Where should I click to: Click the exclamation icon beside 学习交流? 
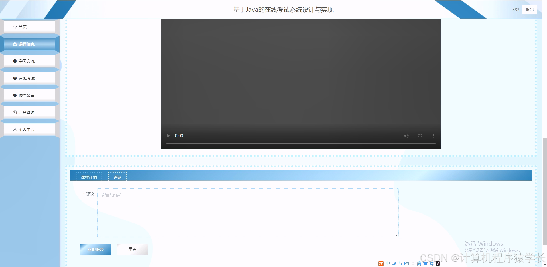click(x=15, y=61)
